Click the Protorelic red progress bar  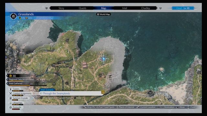click(16, 109)
